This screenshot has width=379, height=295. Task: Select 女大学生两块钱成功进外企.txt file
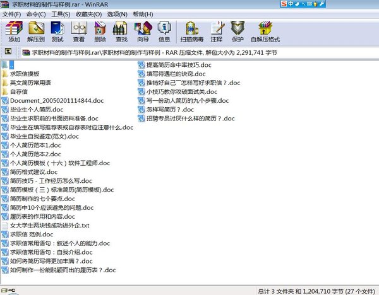click(45, 226)
